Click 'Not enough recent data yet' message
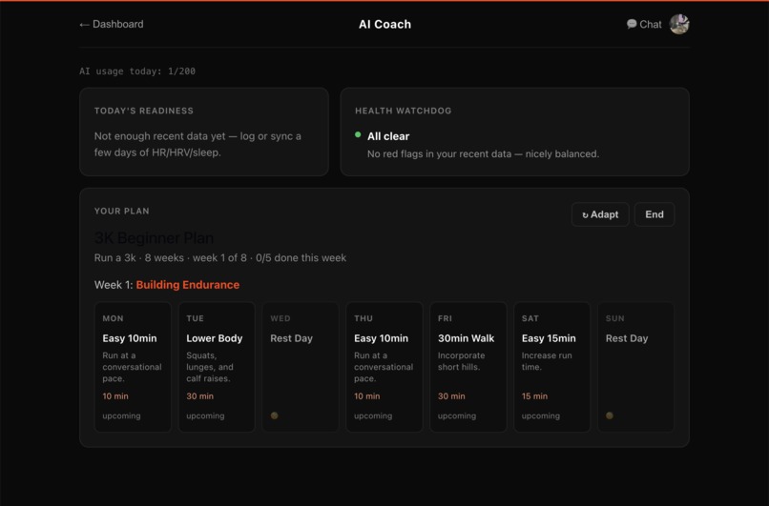Image resolution: width=769 pixels, height=506 pixels. [x=197, y=144]
